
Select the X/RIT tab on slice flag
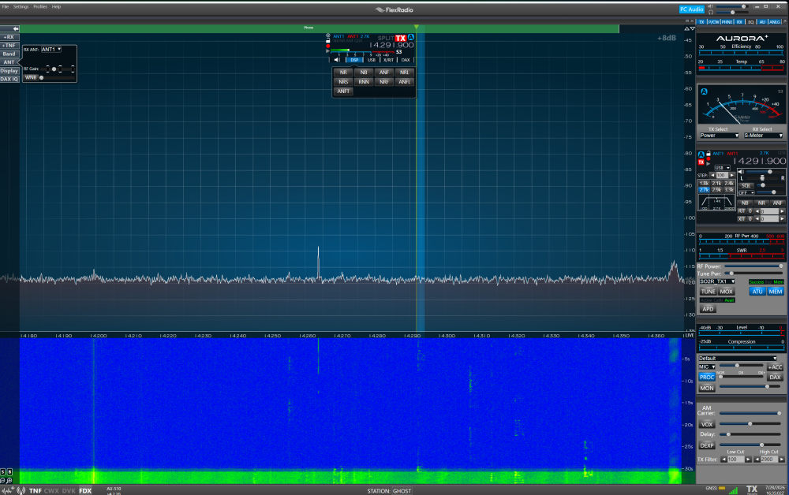[x=388, y=60]
